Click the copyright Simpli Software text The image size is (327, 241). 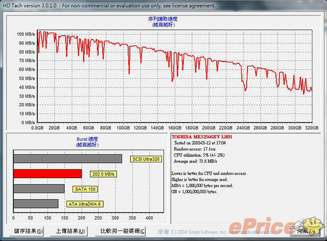pyautogui.click(x=216, y=232)
